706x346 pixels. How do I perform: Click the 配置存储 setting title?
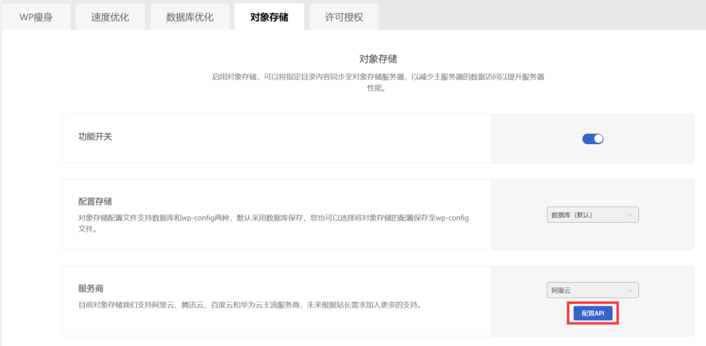(95, 201)
